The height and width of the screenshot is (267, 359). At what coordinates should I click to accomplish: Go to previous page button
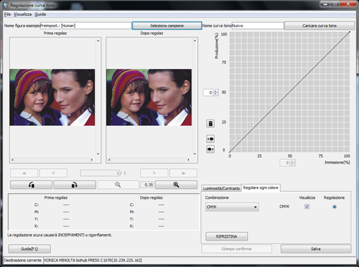pyautogui.click(x=53, y=173)
